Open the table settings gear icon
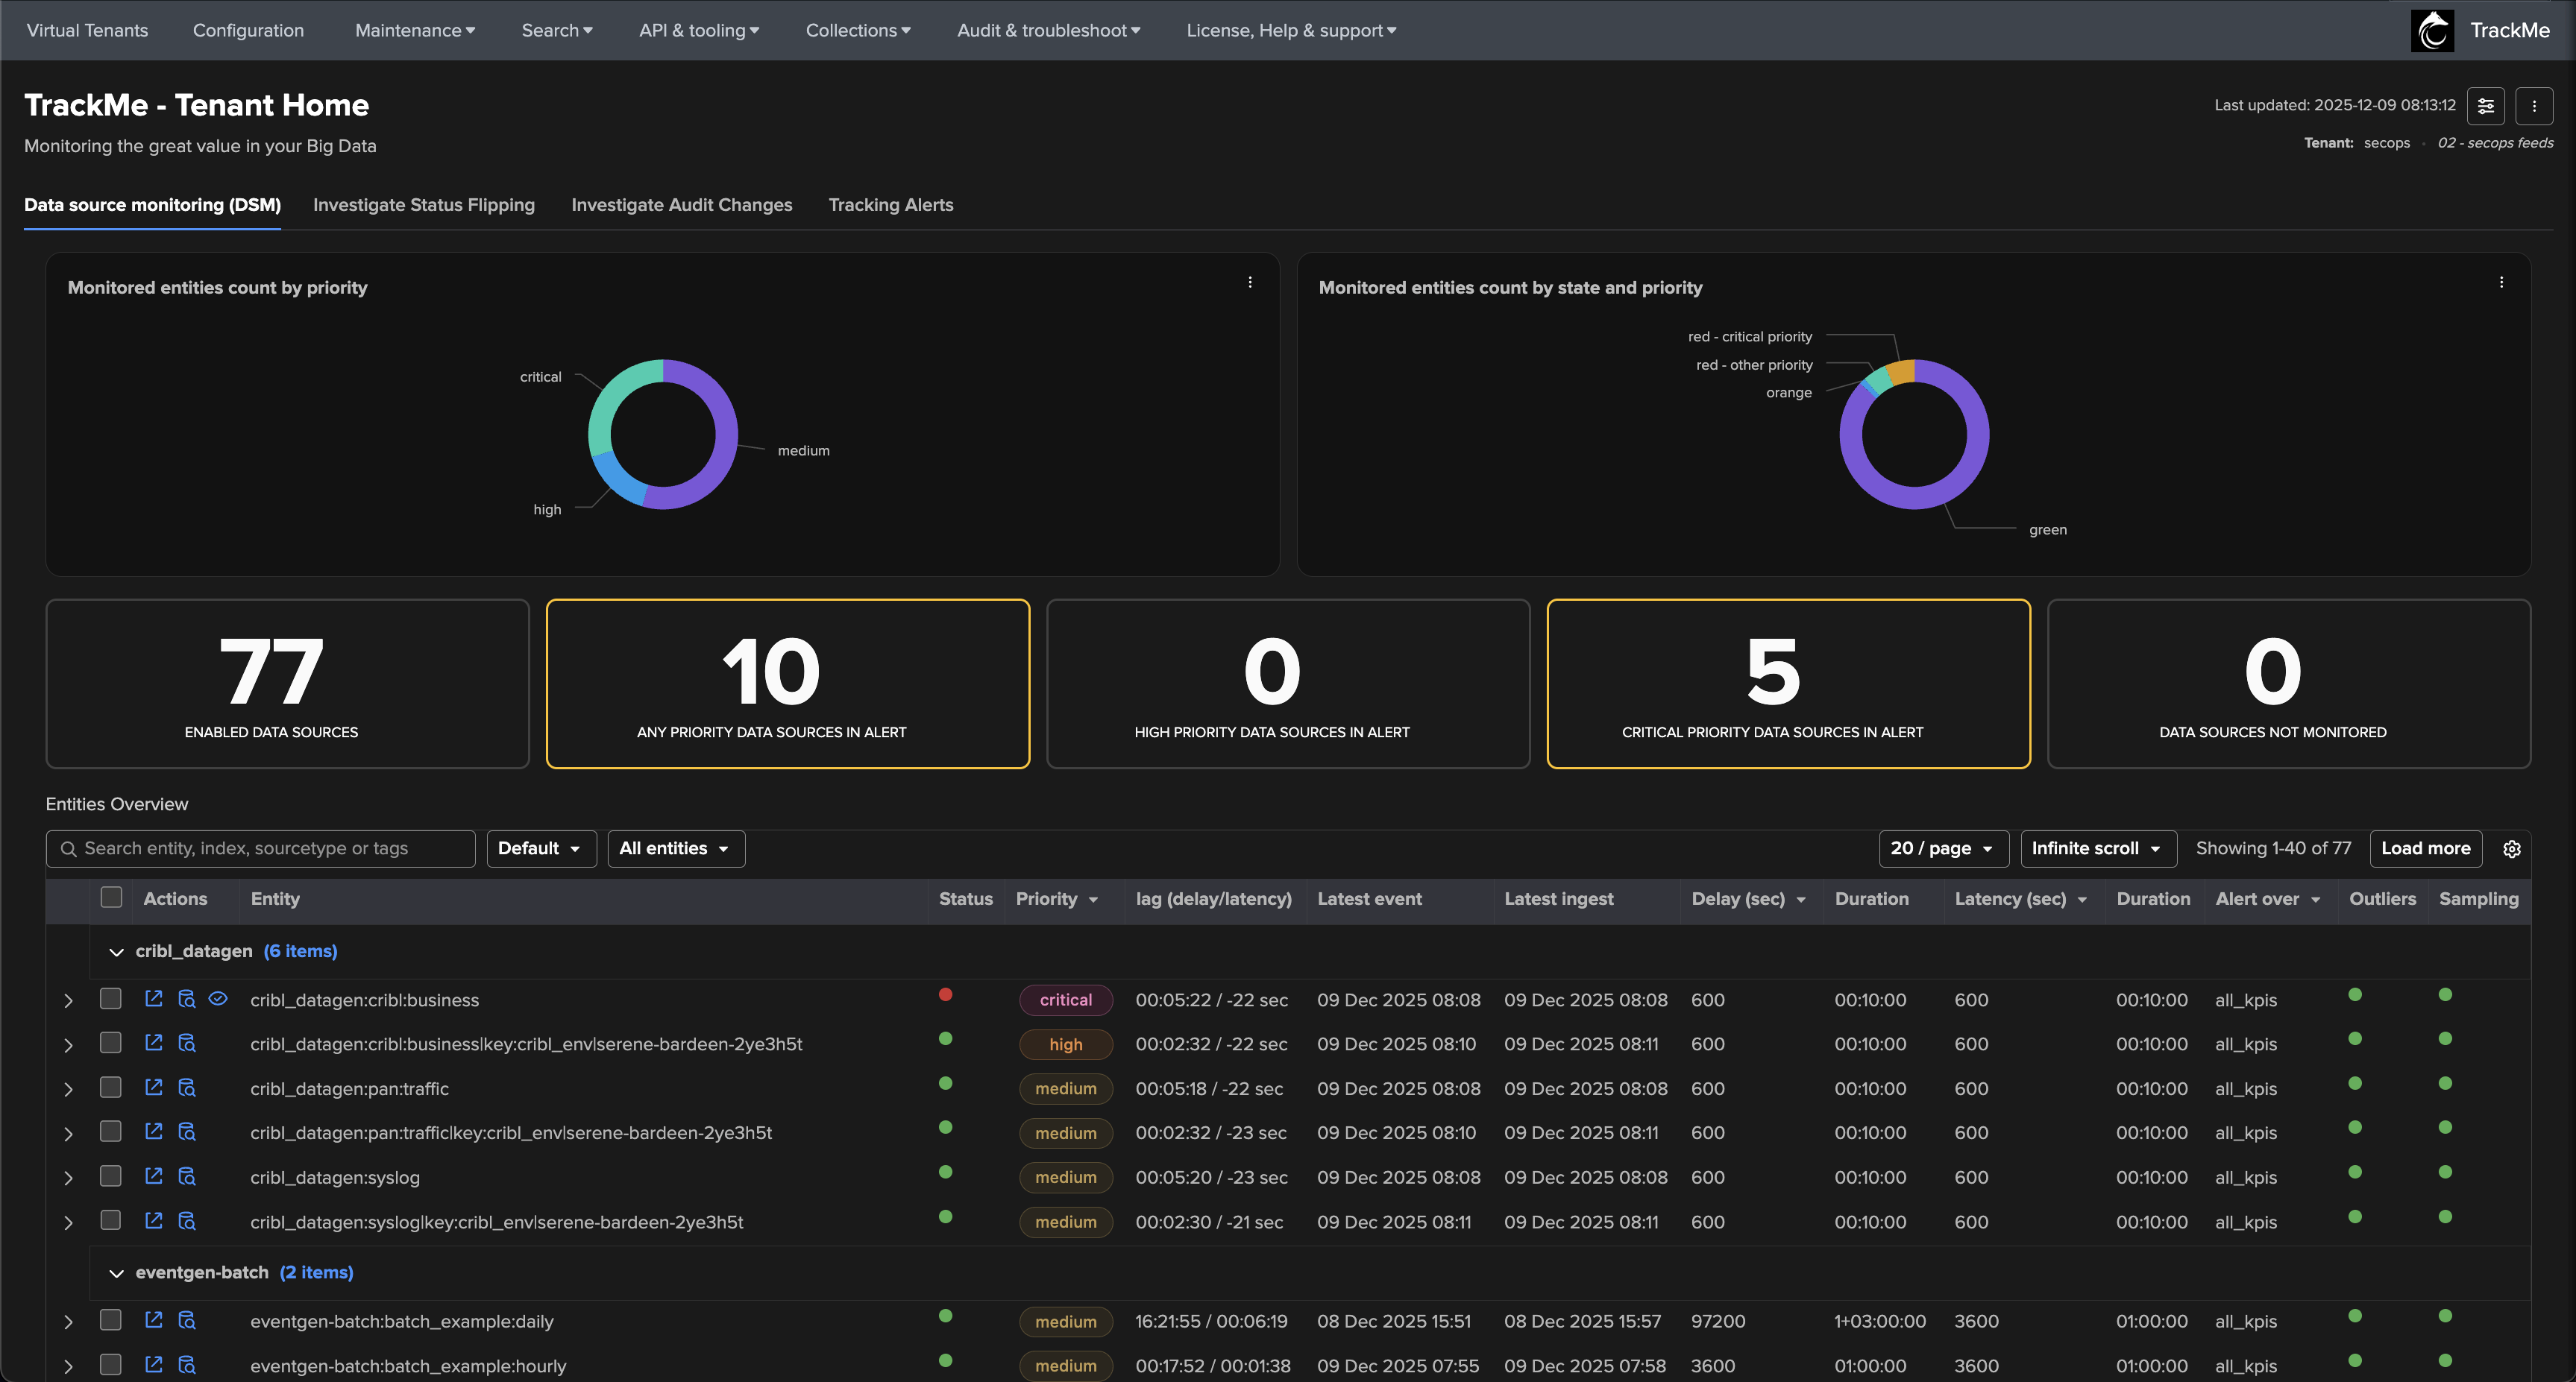This screenshot has width=2576, height=1382. point(2511,848)
